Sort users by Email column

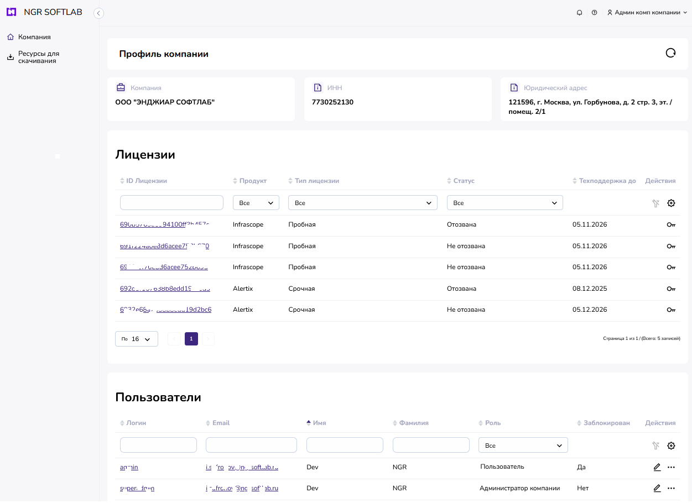point(217,423)
